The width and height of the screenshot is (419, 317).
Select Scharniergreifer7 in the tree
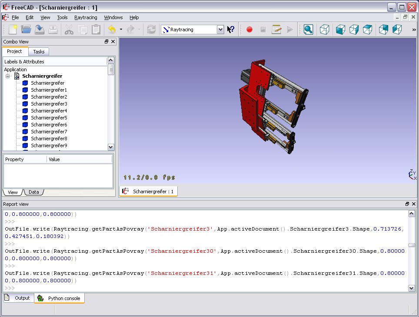point(49,132)
